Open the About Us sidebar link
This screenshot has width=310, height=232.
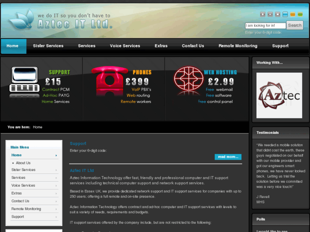(23, 163)
